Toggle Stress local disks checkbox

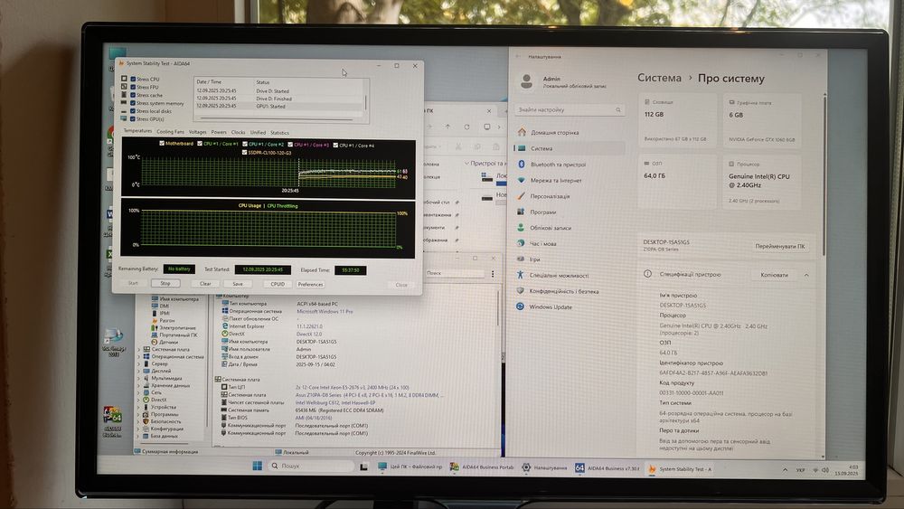133,110
